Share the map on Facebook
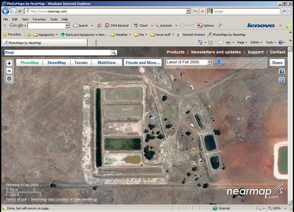The height and width of the screenshot is (212, 294). [282, 72]
